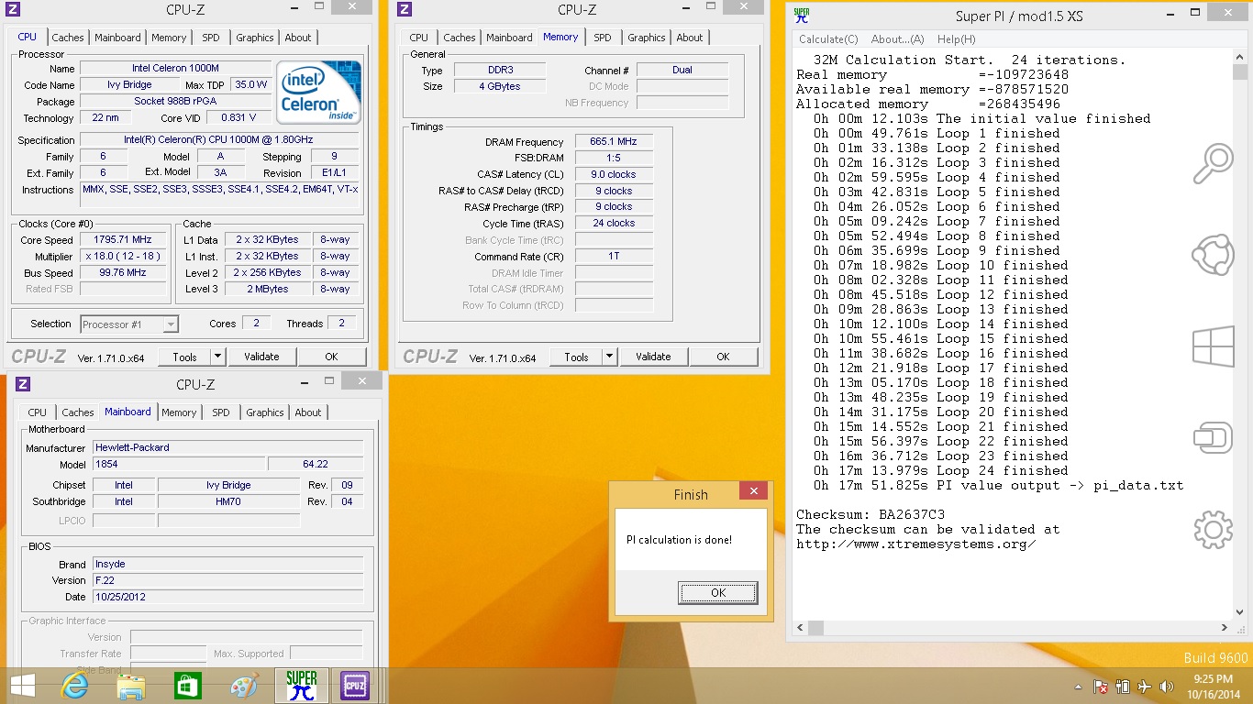
Task: Click the Super PI title bar icon
Action: [x=802, y=15]
